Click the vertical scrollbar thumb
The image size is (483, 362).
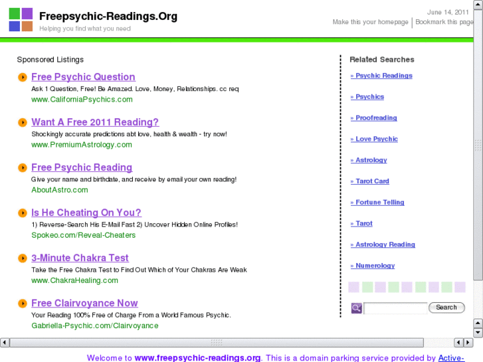[x=478, y=145]
